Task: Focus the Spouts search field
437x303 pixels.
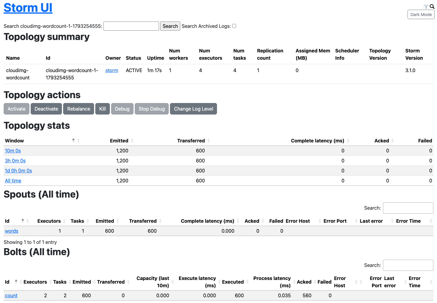Action: point(408,208)
